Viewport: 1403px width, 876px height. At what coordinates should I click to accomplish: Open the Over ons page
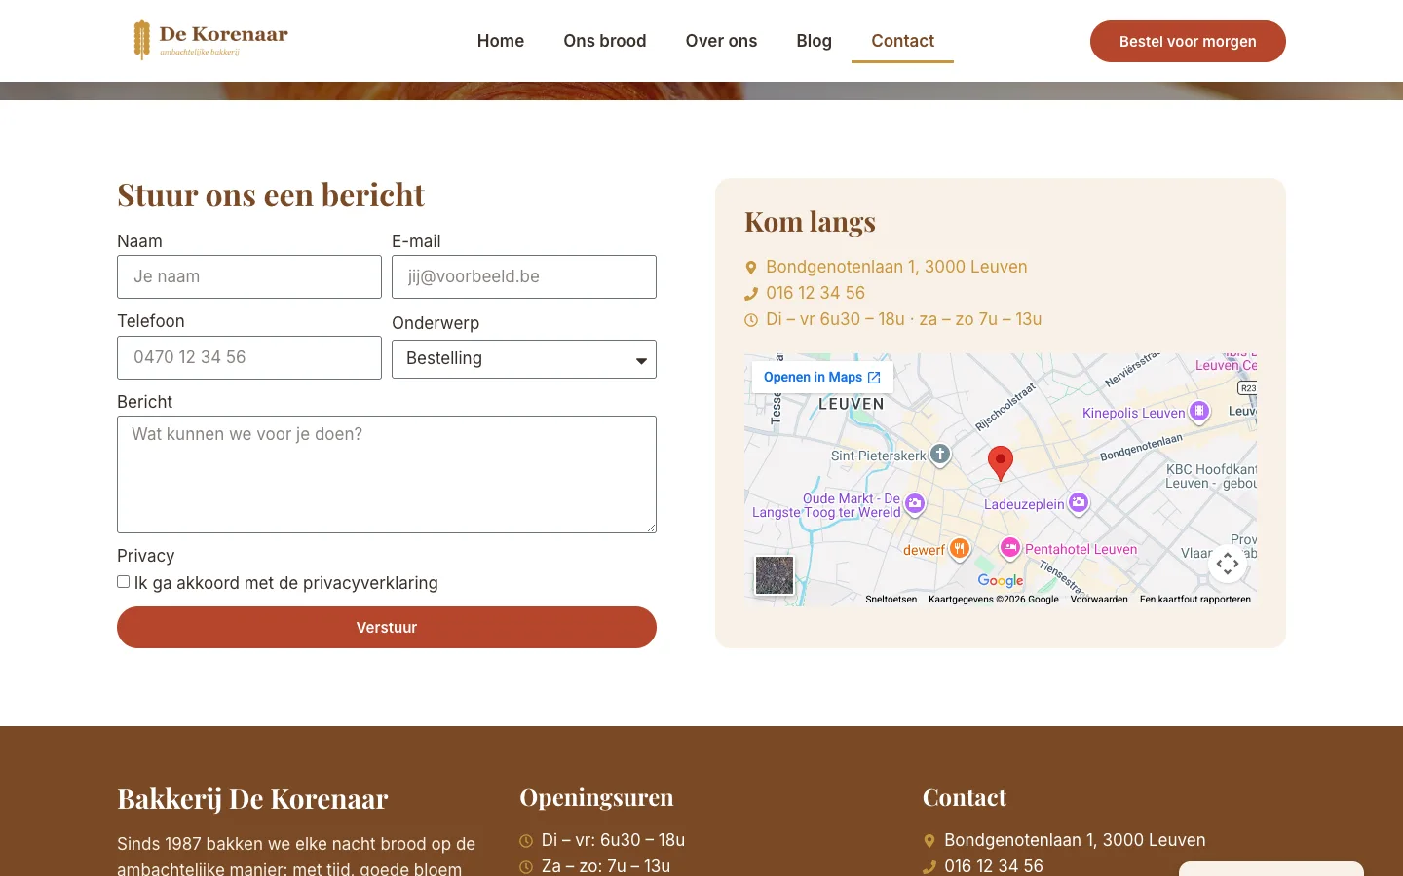pos(721,41)
